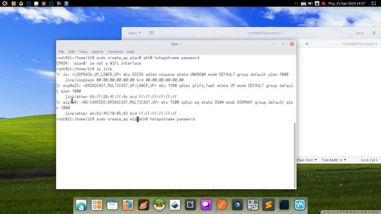Open the orange grid app icon in dock
Viewport: 381px width, 214px height.
(96, 204)
